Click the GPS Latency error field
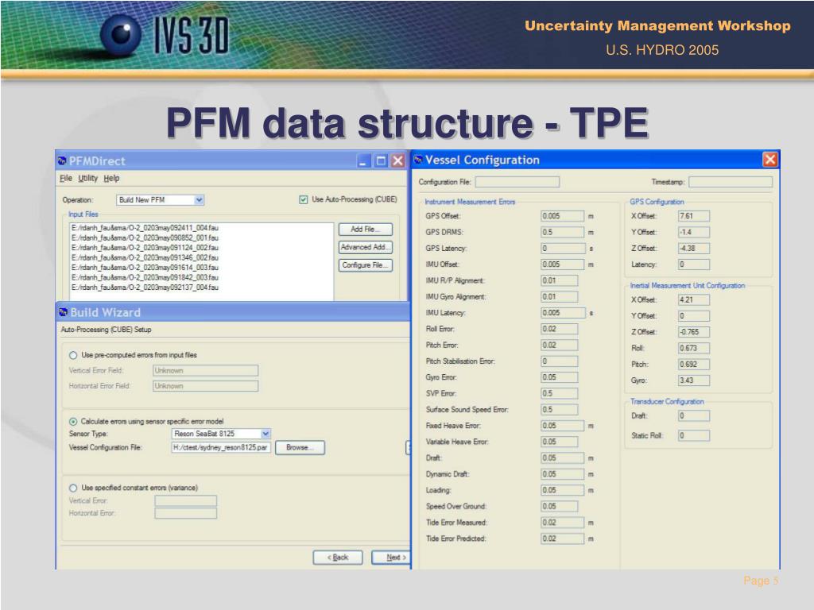Image resolution: width=814 pixels, height=610 pixels. tap(563, 249)
